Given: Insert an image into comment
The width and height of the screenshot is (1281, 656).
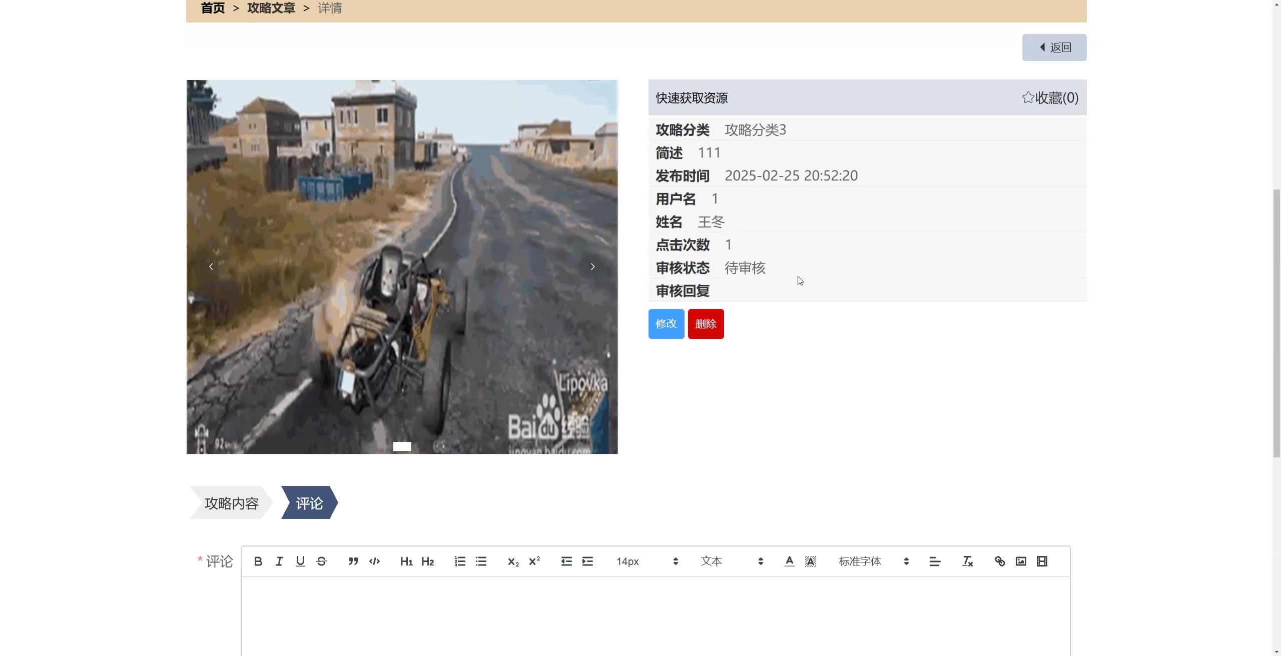Looking at the screenshot, I should coord(1021,561).
